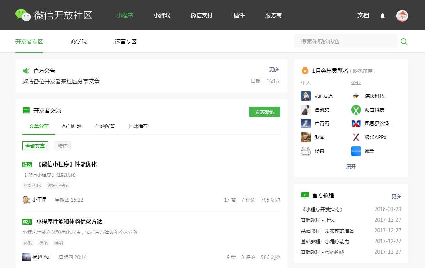Screen dimensions: 425x268
Task: Click the 17 赞 count
Action: (230, 200)
